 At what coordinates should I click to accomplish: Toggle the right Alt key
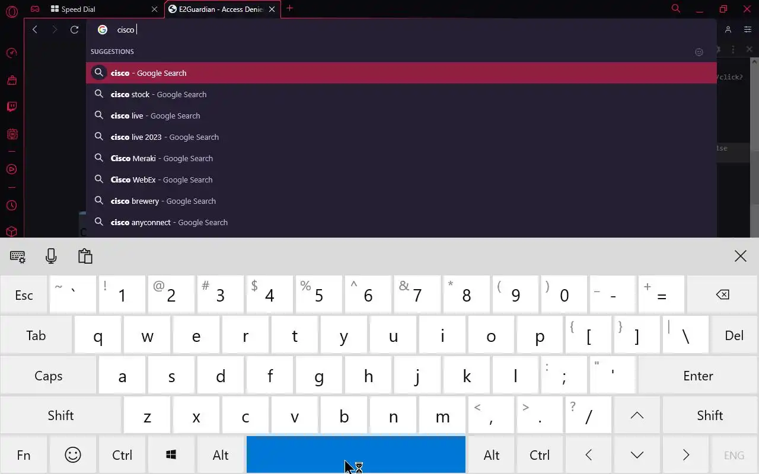coord(492,455)
